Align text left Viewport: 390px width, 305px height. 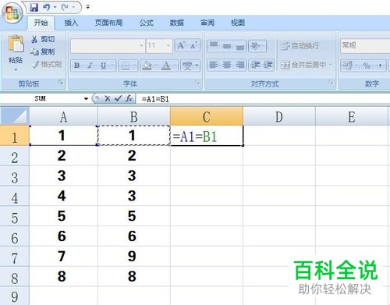click(214, 65)
